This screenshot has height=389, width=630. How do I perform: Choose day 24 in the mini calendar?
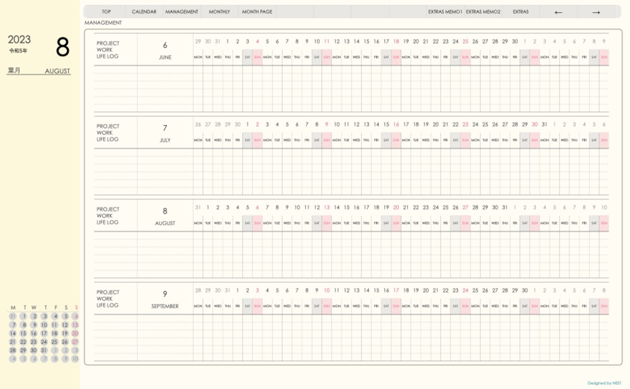[44, 342]
